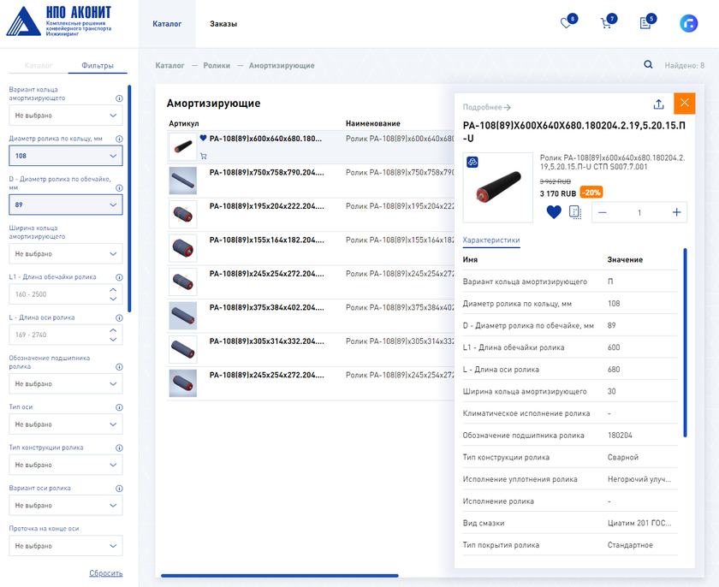This screenshot has height=587, width=719.
Task: Open Ширина кольца амортизирующего dropdown
Action: pyautogui.click(x=66, y=254)
